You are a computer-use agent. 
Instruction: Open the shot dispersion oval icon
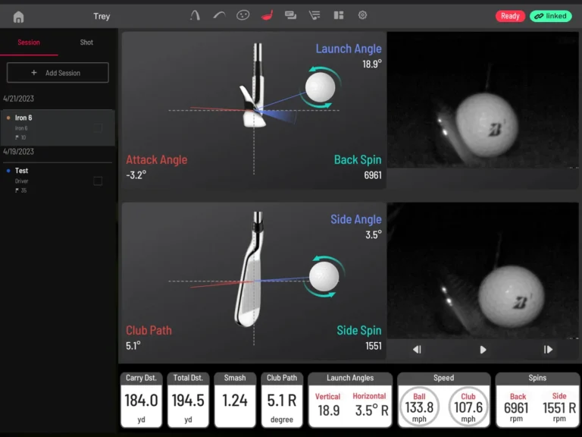point(242,15)
